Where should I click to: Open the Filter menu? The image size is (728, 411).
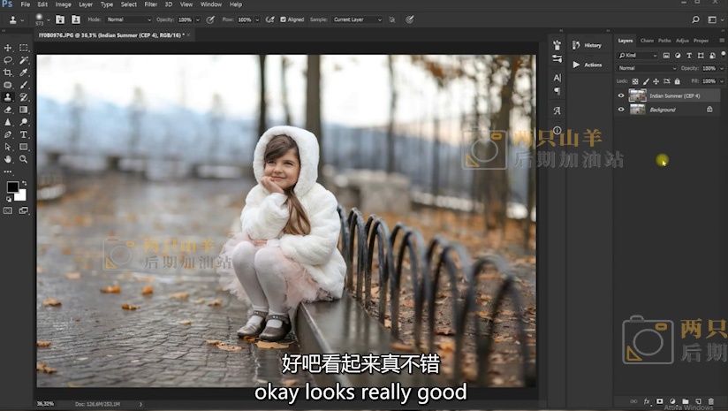[151, 4]
